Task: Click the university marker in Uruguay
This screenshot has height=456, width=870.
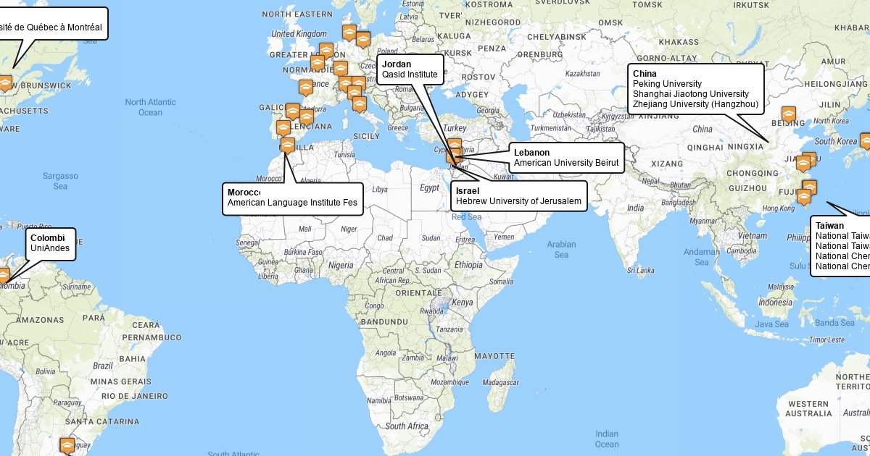Action: pos(67,444)
